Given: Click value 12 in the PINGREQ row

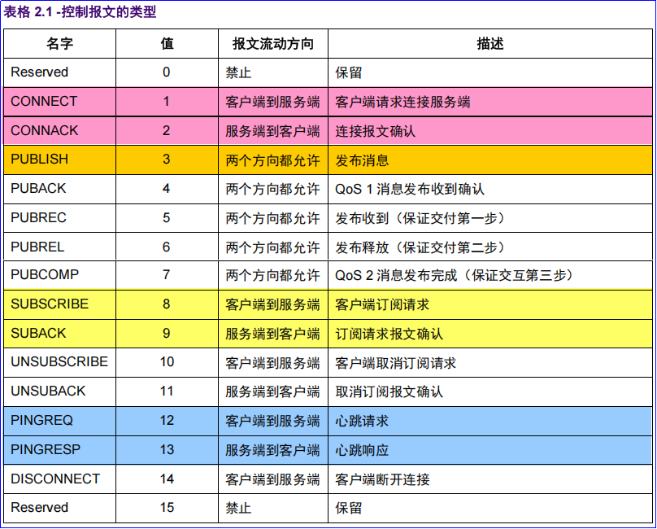Looking at the screenshot, I should click(167, 420).
